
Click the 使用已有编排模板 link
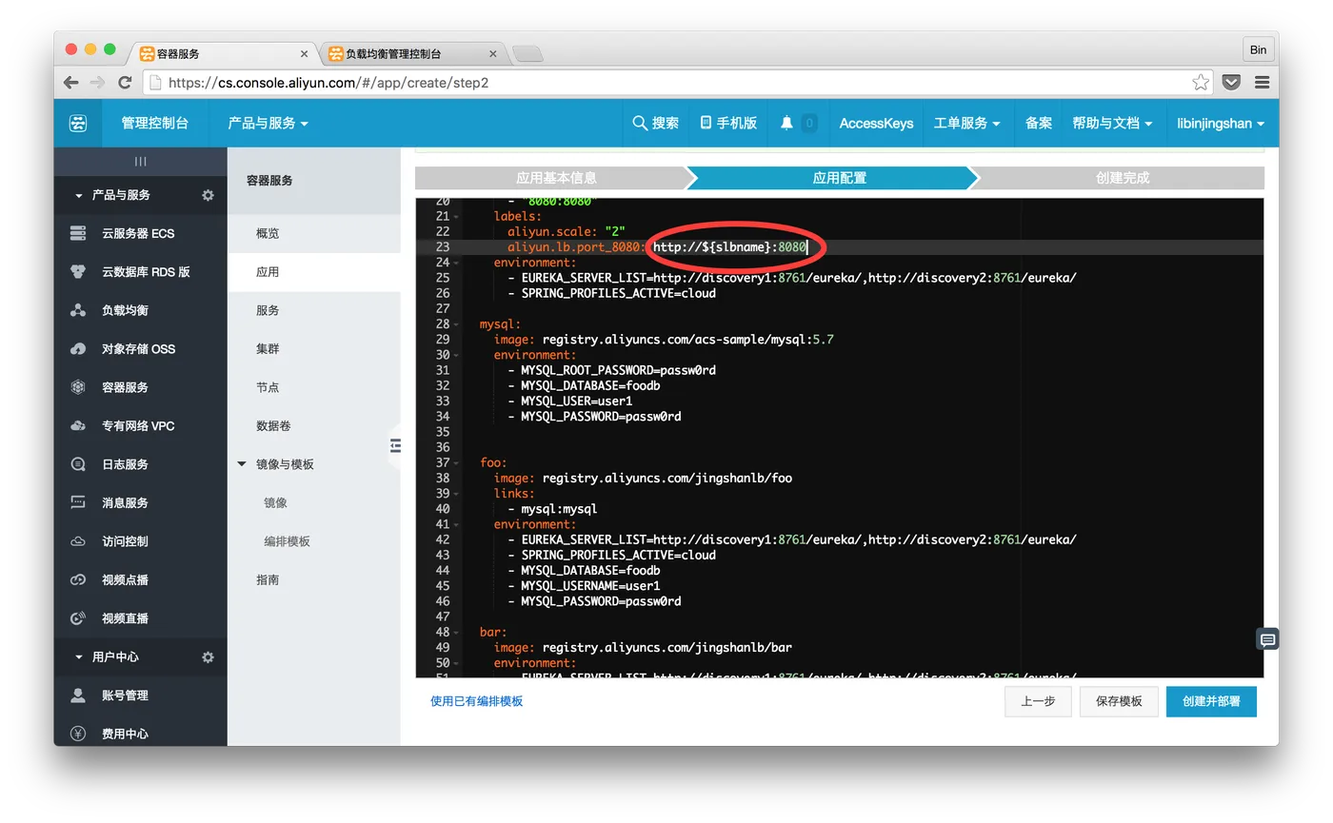click(476, 701)
